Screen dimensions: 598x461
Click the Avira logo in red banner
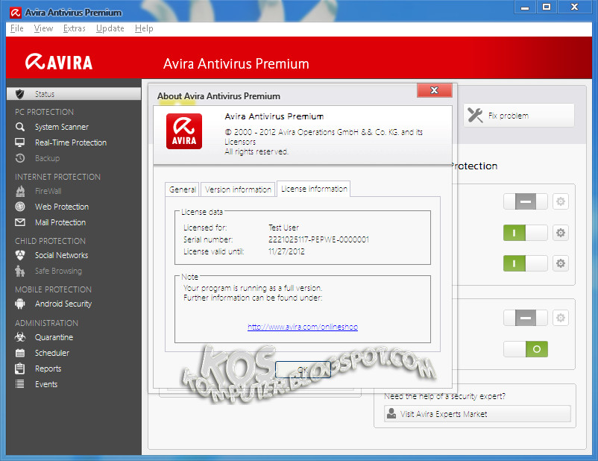(59, 62)
